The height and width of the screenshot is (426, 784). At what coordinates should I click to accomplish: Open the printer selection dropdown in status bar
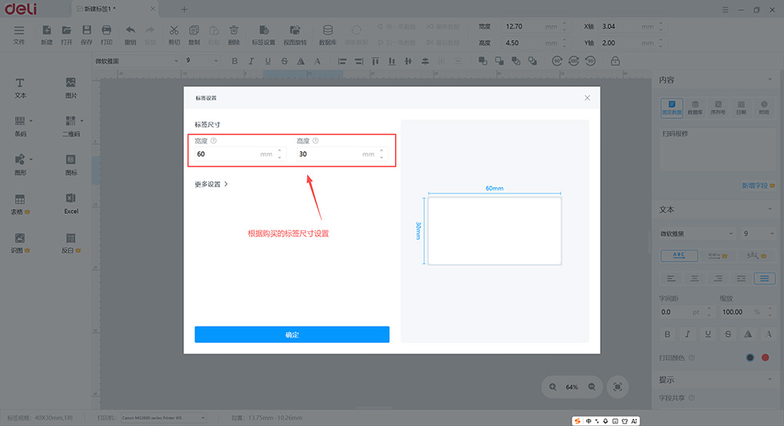point(163,418)
